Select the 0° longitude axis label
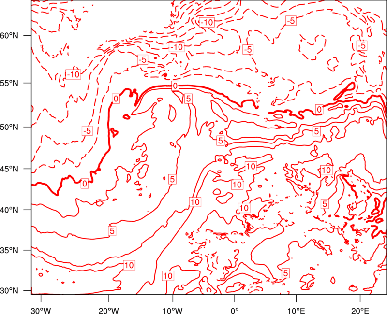The image size is (387, 314). [x=235, y=311]
